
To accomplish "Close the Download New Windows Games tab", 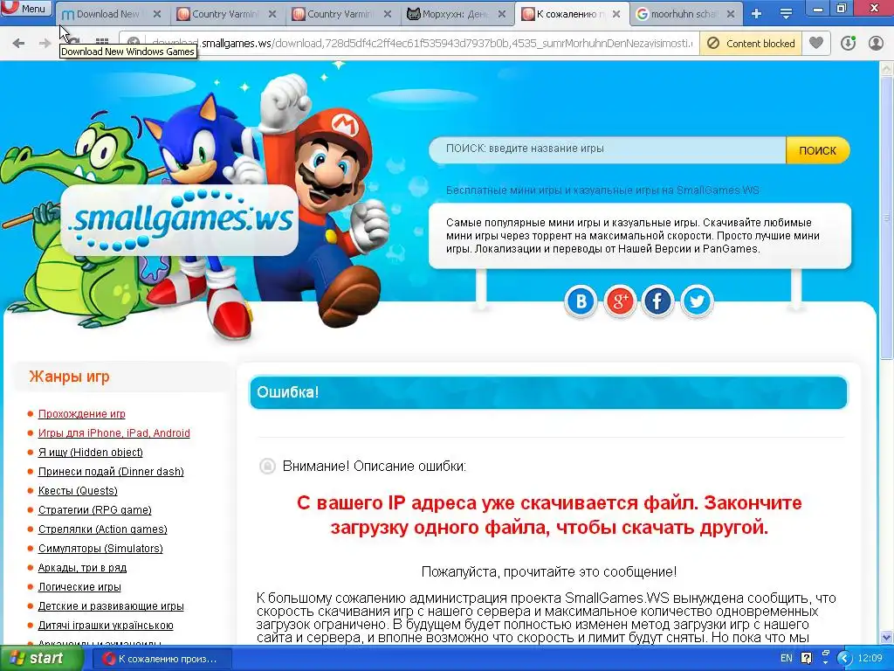I will [x=157, y=14].
